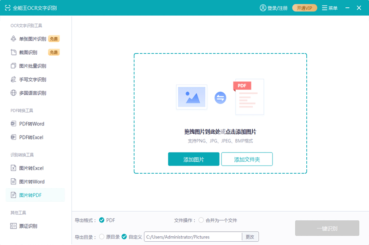Click the 开通VIP badge button
Viewport: 369px width, 245px height.
coord(304,8)
